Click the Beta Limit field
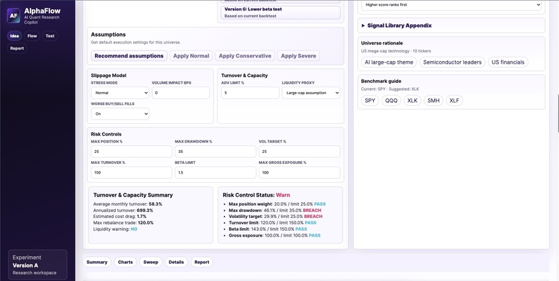Viewport: 559px width, 281px height. click(215, 172)
